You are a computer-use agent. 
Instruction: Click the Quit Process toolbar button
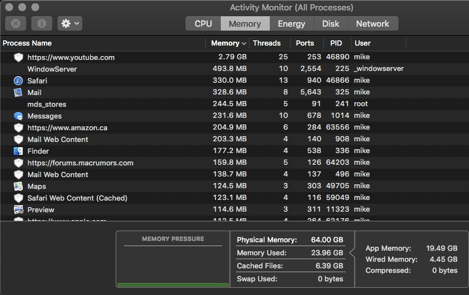(x=16, y=23)
